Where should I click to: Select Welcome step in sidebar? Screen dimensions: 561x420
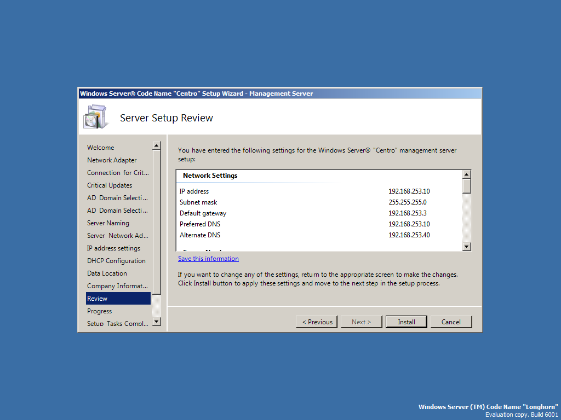coord(101,148)
